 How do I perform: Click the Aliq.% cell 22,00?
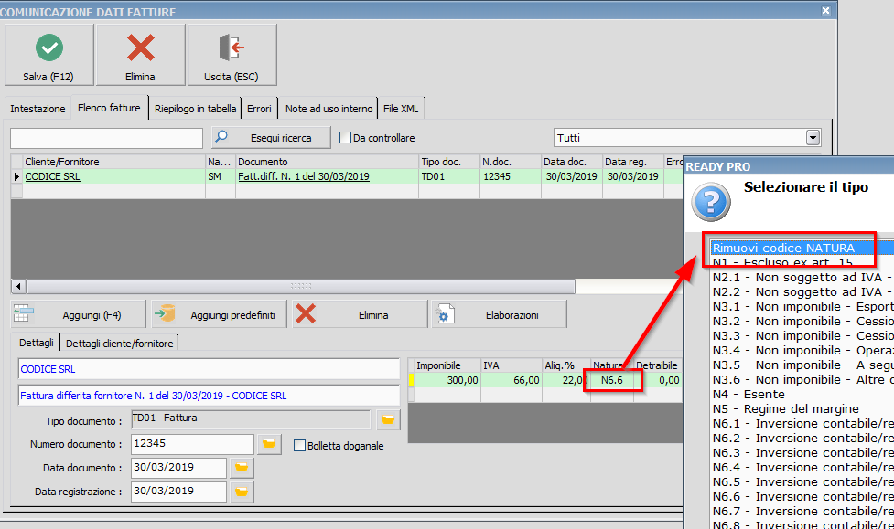tap(565, 380)
